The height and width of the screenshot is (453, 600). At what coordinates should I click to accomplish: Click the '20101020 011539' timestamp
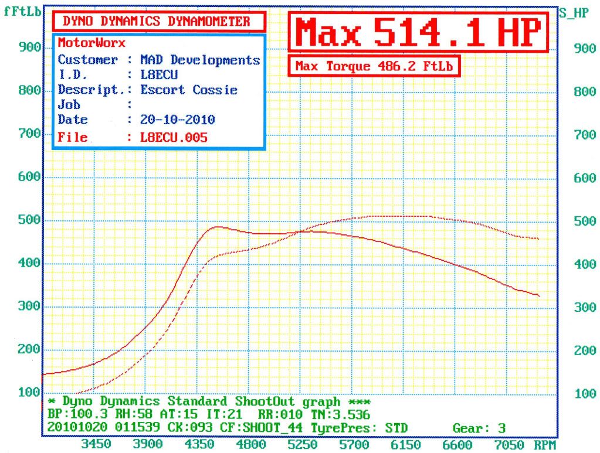(x=103, y=427)
